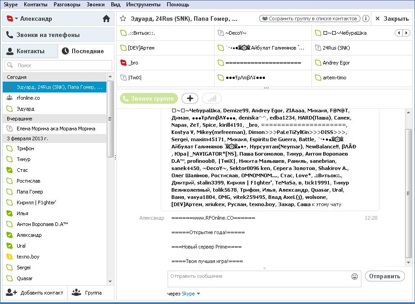This screenshot has height=304, width=415.
Task: Click the plus button to add people
Action: [190, 98]
